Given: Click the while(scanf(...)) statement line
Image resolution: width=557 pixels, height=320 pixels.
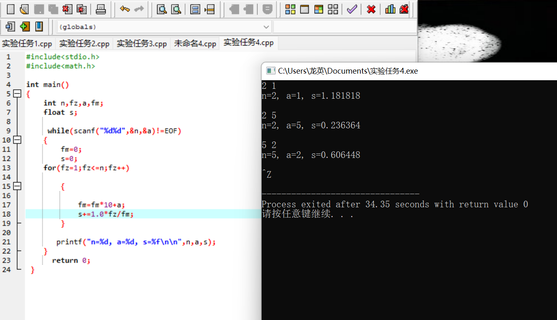Looking at the screenshot, I should (x=114, y=131).
